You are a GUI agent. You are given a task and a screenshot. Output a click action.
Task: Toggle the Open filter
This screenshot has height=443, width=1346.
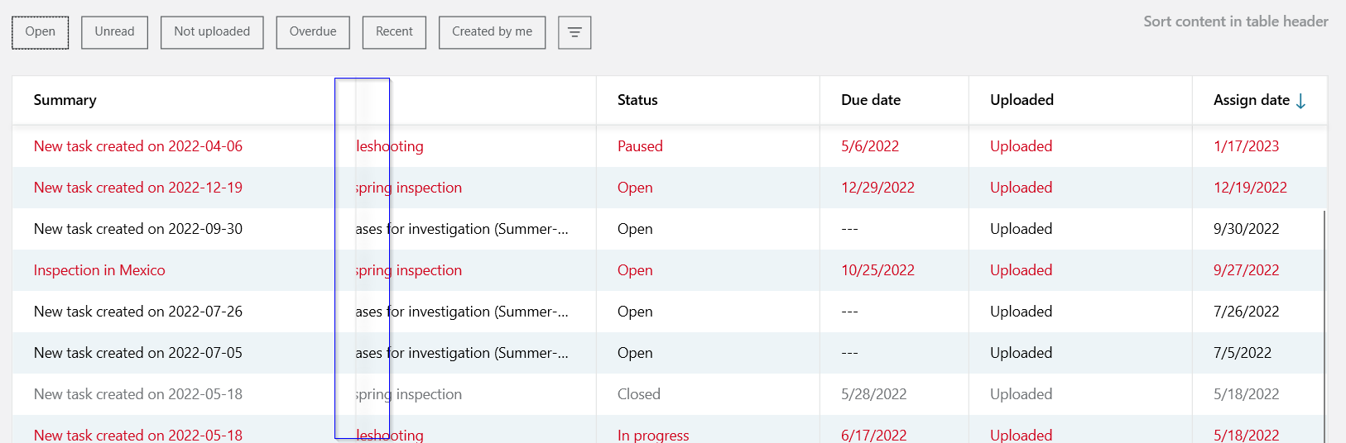pos(40,32)
